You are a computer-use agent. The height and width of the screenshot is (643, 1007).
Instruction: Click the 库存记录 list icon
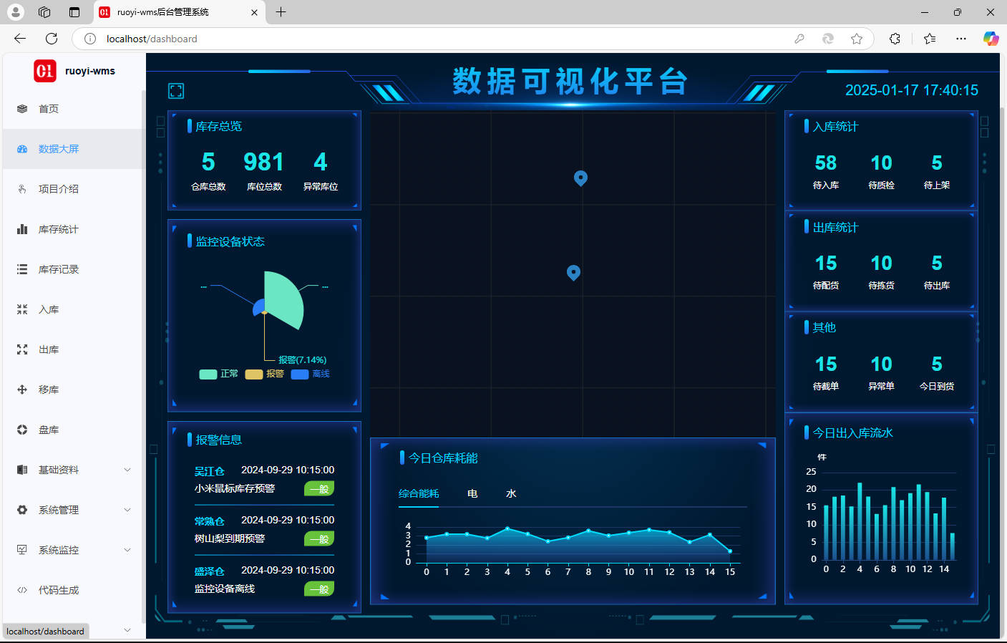coord(22,269)
